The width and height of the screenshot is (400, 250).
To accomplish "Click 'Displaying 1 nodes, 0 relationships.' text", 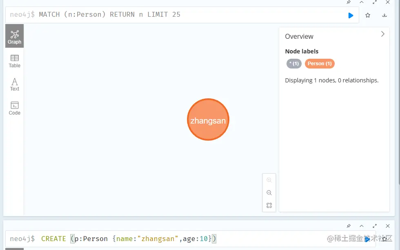I will [x=331, y=80].
